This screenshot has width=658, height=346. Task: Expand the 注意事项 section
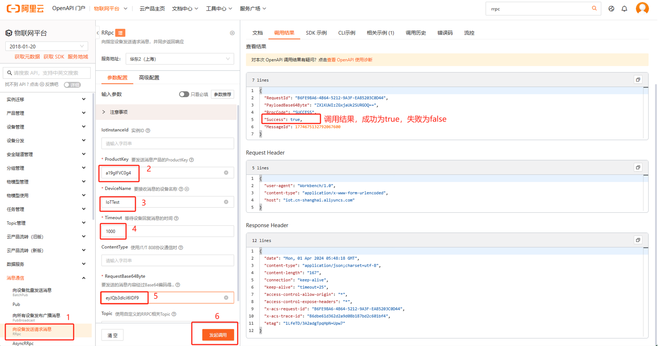(167, 112)
